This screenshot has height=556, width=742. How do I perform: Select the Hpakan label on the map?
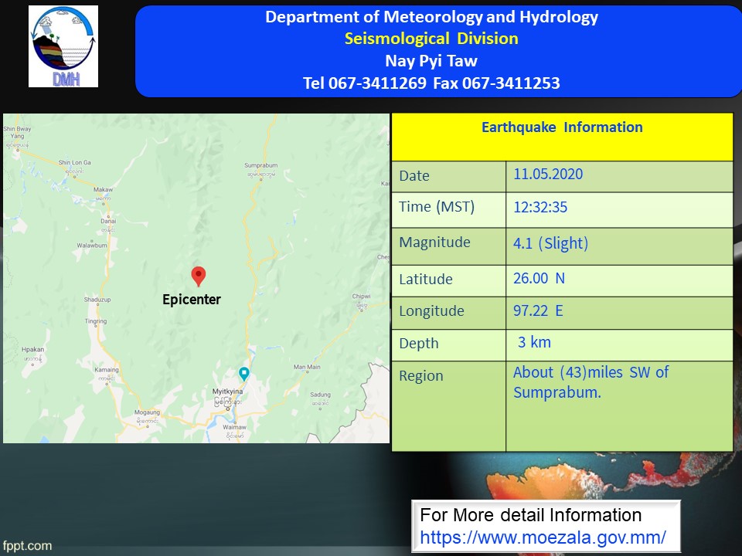pos(32,349)
